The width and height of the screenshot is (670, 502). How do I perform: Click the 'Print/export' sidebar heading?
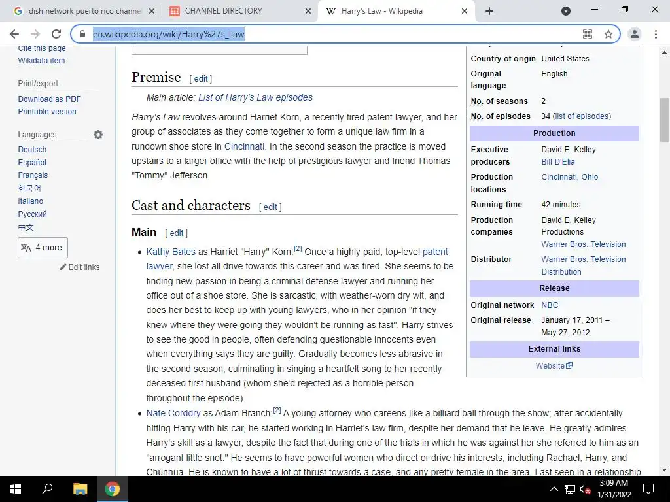pos(38,84)
